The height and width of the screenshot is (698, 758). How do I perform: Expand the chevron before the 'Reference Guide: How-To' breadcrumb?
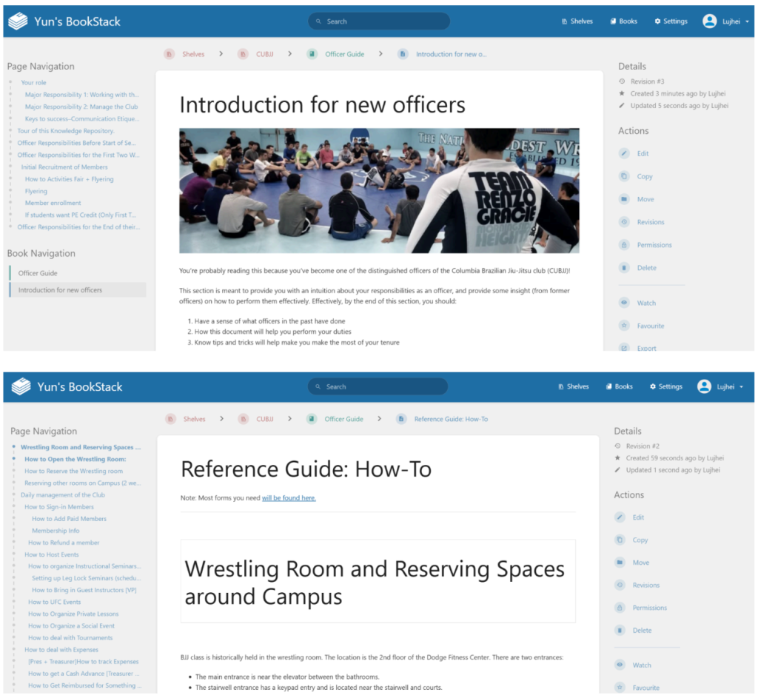click(379, 419)
